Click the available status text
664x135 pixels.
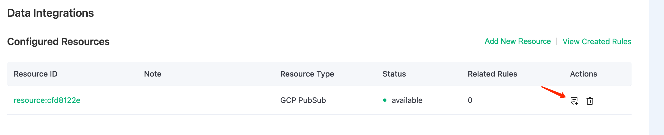[407, 100]
